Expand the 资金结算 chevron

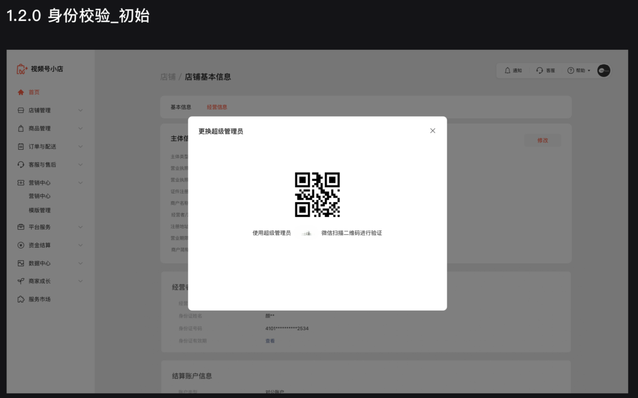pos(81,245)
